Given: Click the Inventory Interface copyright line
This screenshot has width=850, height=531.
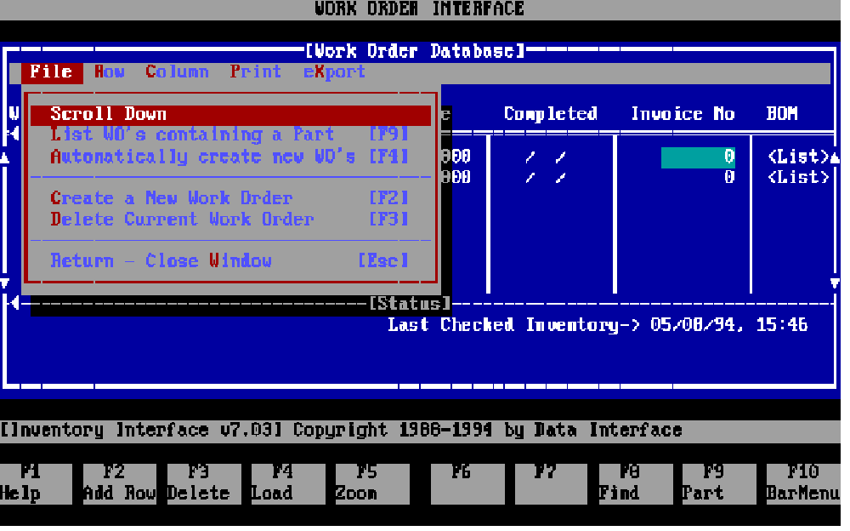Looking at the screenshot, I should coord(341,431).
